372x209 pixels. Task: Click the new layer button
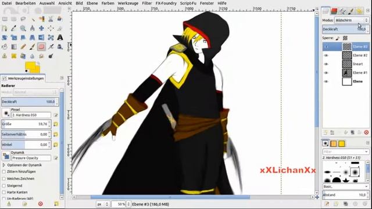coord(325,132)
